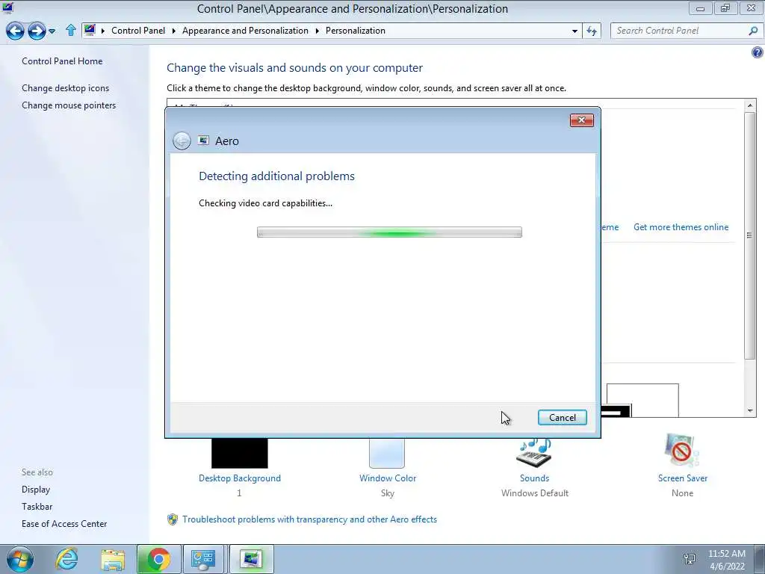Open Ease of Access Center
Viewport: 765px width, 574px height.
click(x=64, y=523)
